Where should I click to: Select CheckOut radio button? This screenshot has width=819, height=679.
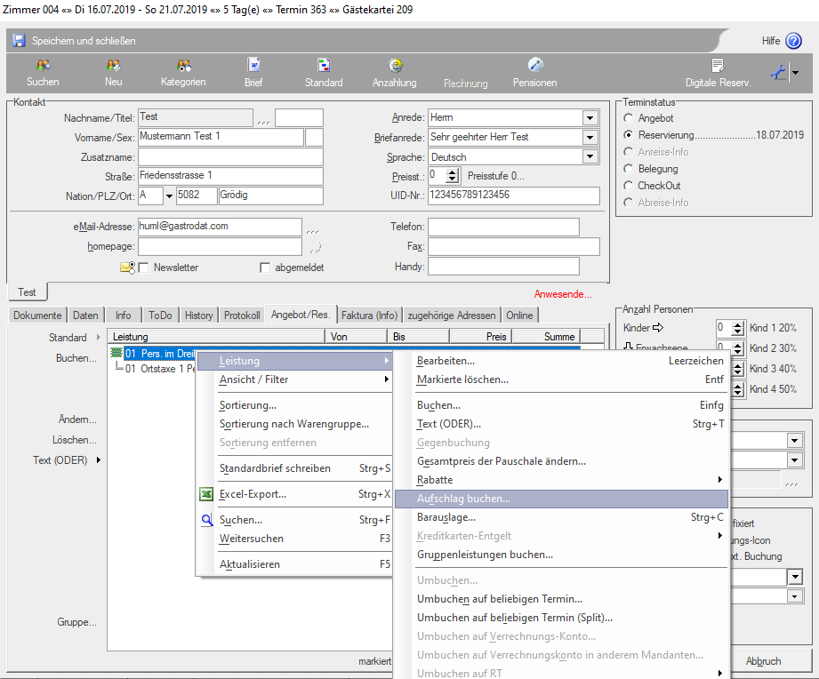coord(629,185)
